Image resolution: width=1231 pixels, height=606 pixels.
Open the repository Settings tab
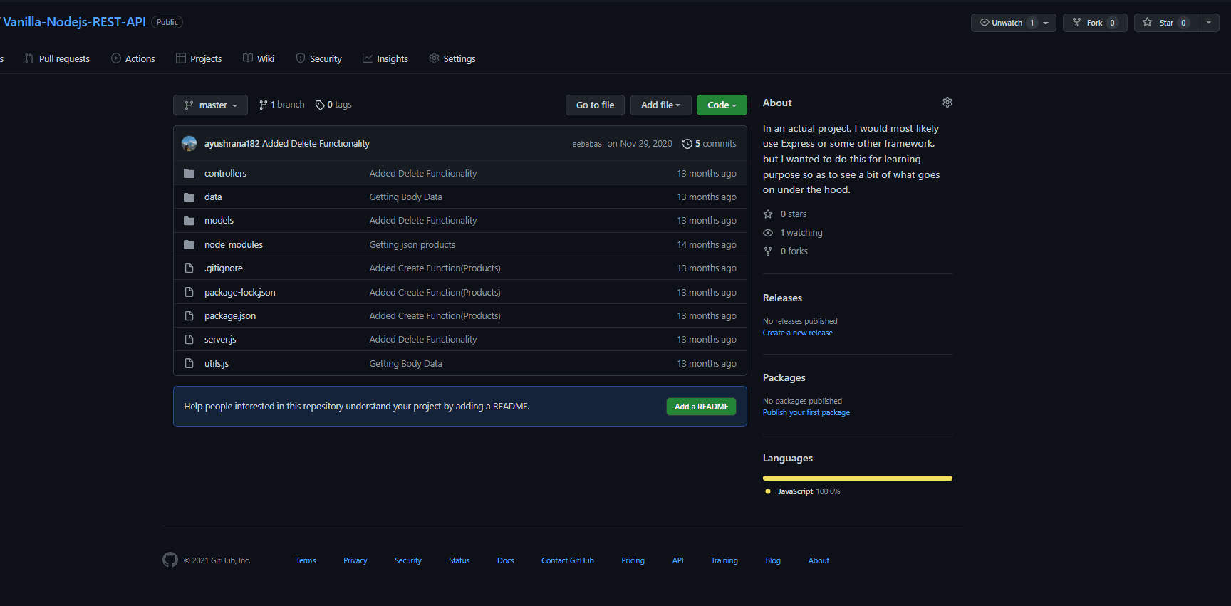452,59
